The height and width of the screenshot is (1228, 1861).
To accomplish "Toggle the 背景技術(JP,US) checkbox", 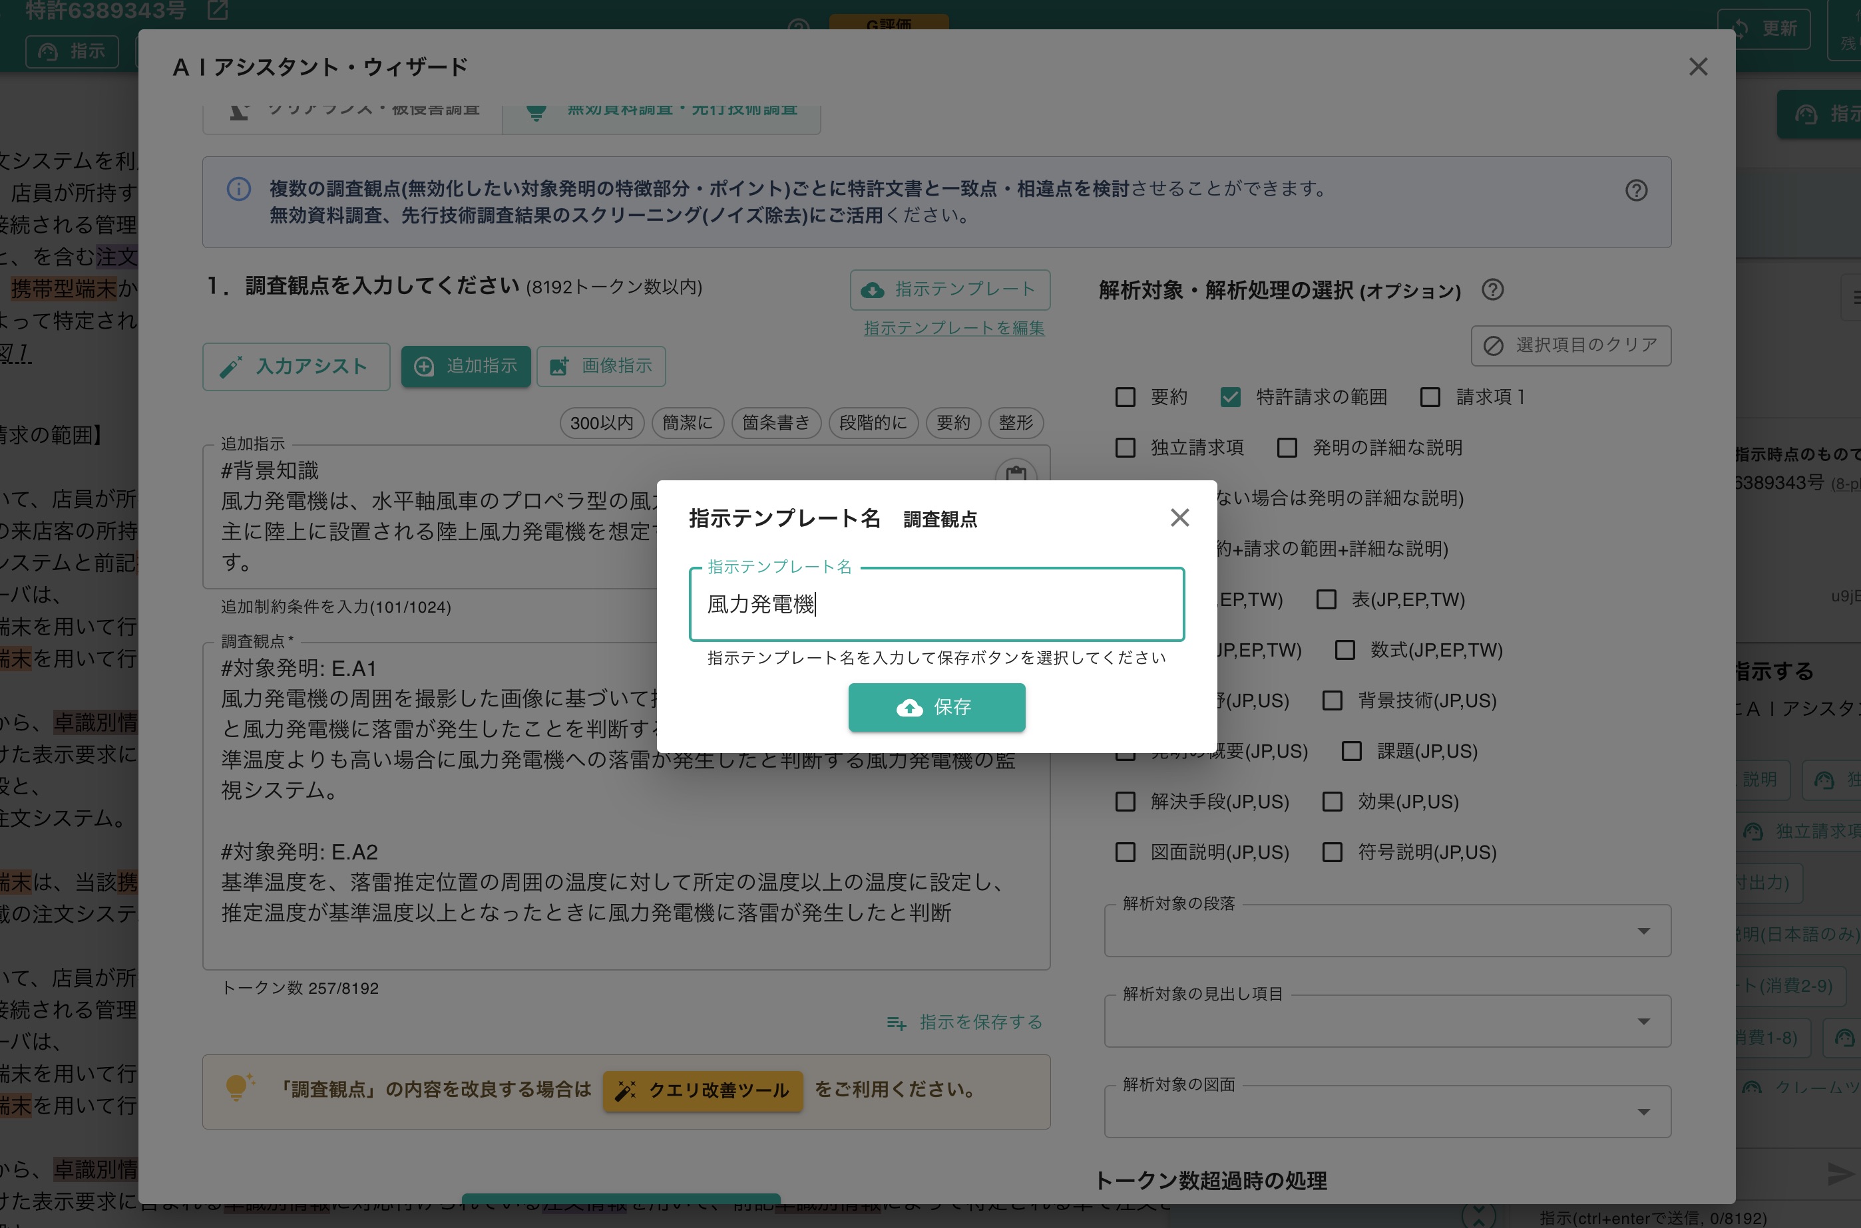I will 1332,701.
